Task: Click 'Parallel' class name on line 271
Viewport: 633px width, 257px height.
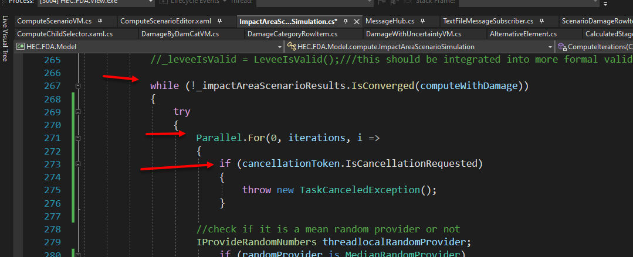Action: (x=219, y=138)
